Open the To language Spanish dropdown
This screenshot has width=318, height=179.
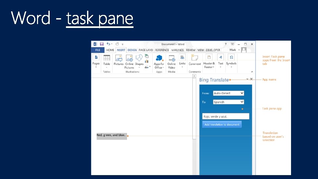click(228, 102)
